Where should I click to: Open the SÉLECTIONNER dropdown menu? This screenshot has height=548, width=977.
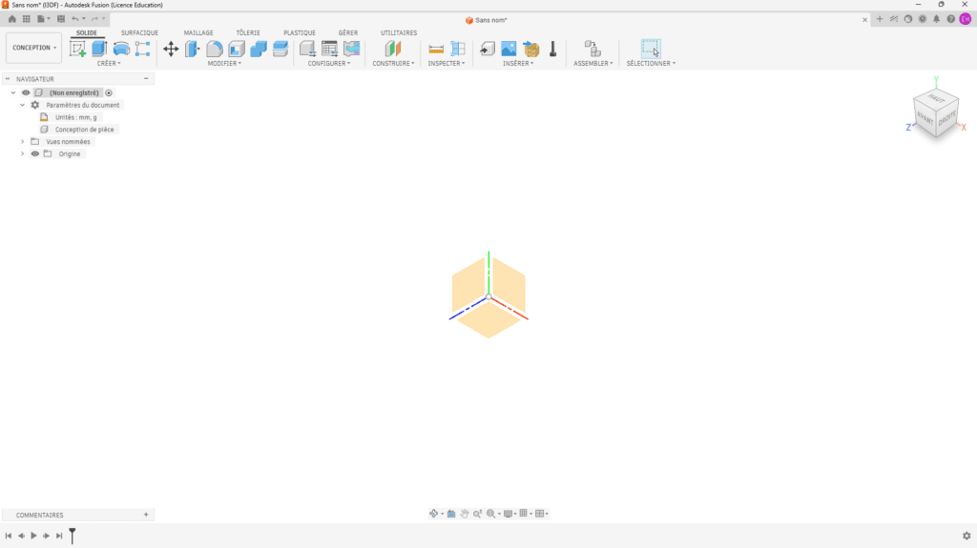(651, 64)
